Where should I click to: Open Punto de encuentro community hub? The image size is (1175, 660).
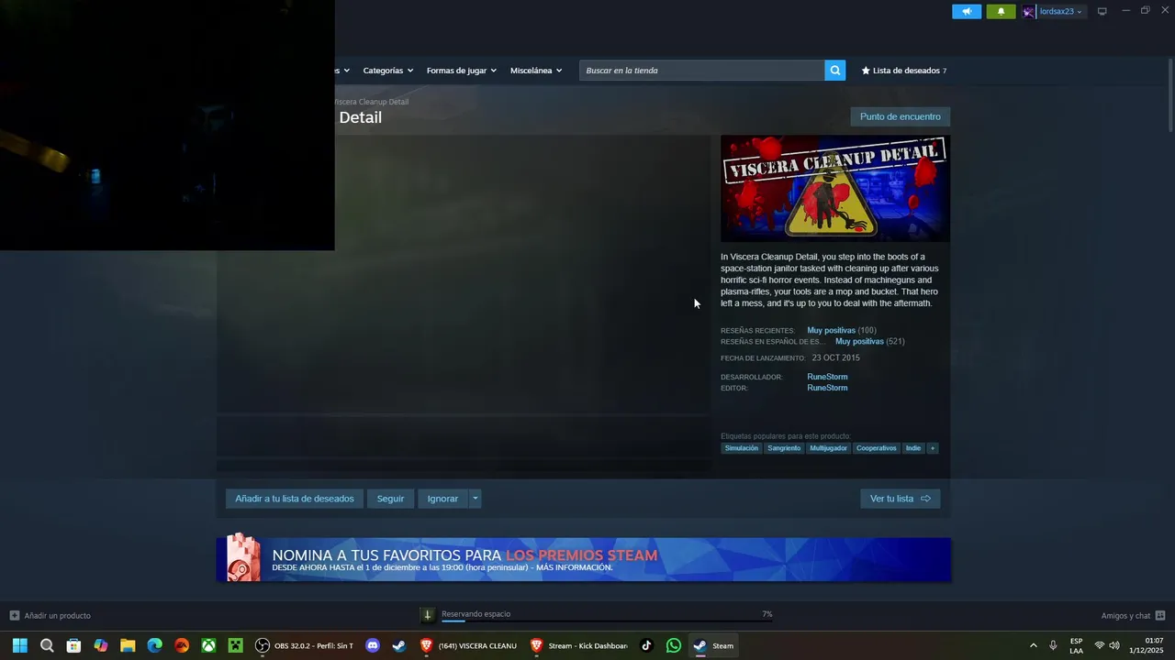click(x=900, y=116)
